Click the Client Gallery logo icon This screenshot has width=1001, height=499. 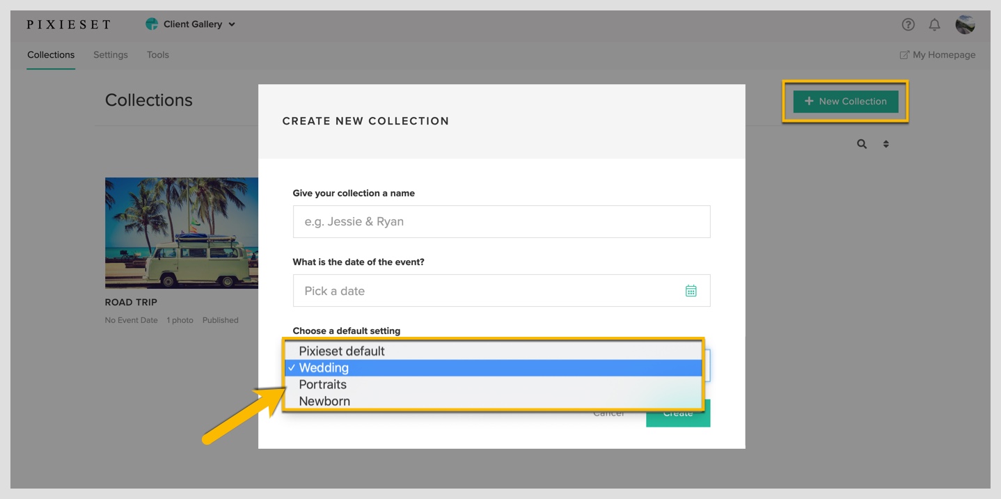[x=151, y=24]
